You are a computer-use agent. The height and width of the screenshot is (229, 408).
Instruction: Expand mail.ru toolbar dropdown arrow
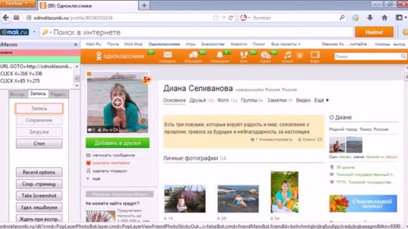[x=34, y=32]
